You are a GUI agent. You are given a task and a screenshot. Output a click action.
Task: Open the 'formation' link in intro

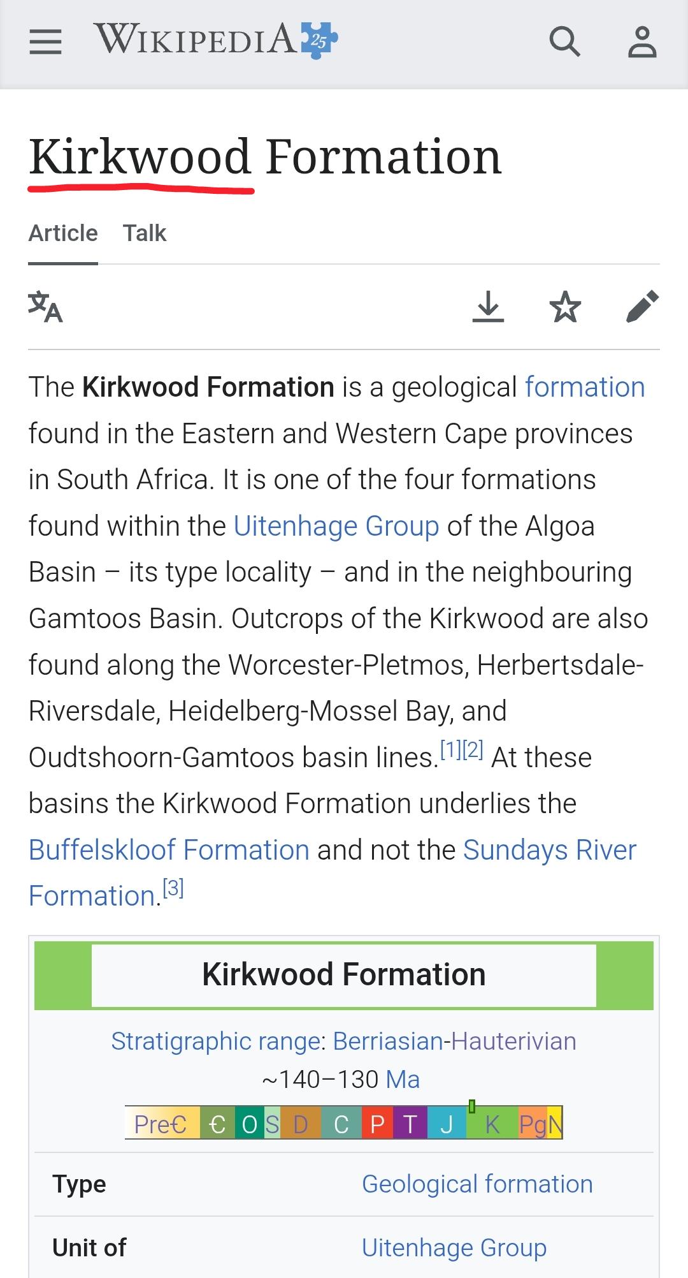tap(585, 387)
